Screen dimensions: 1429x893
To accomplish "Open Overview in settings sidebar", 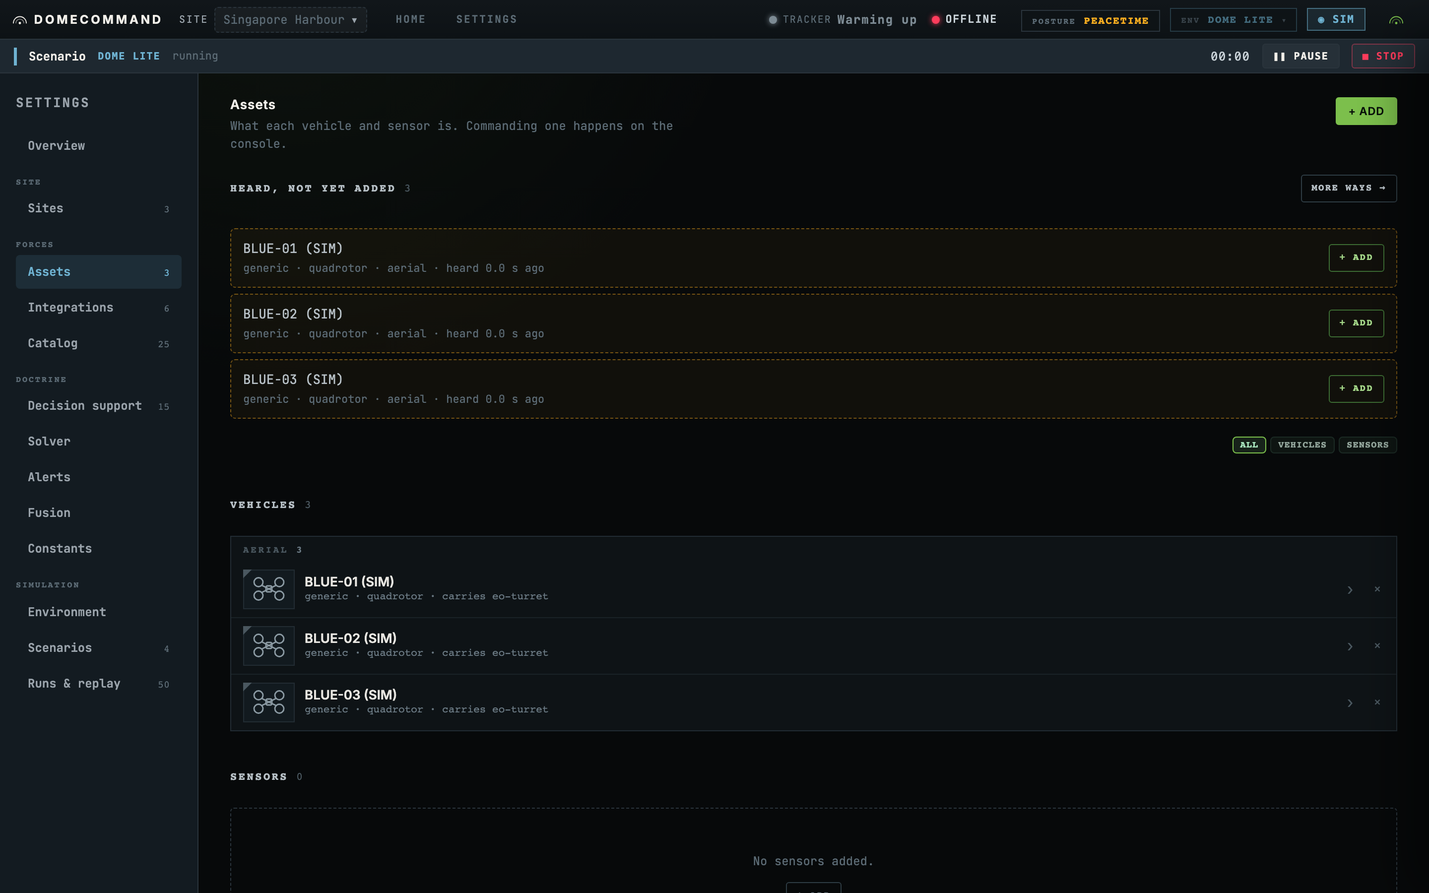I will tap(99, 146).
